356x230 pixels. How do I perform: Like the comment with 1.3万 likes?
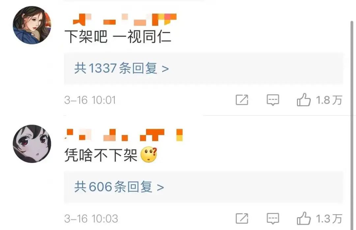pos(304,218)
